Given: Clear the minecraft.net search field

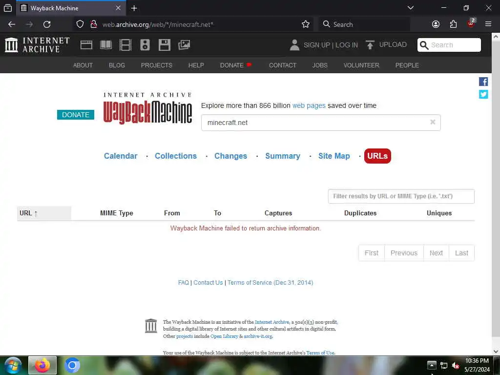Looking at the screenshot, I should 433,122.
